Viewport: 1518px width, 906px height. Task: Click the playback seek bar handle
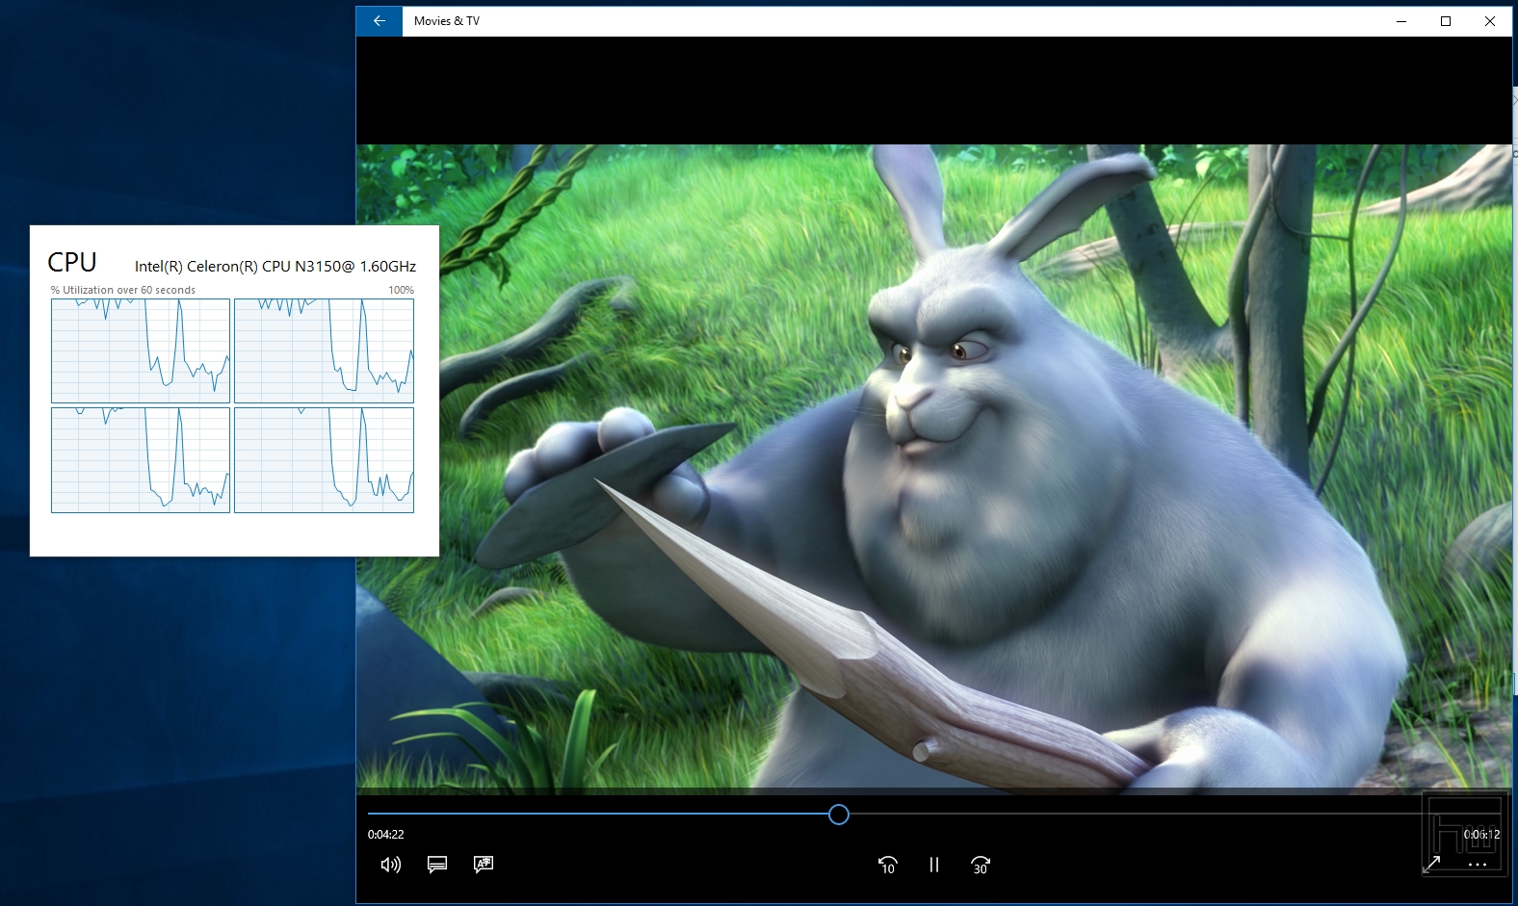839,815
